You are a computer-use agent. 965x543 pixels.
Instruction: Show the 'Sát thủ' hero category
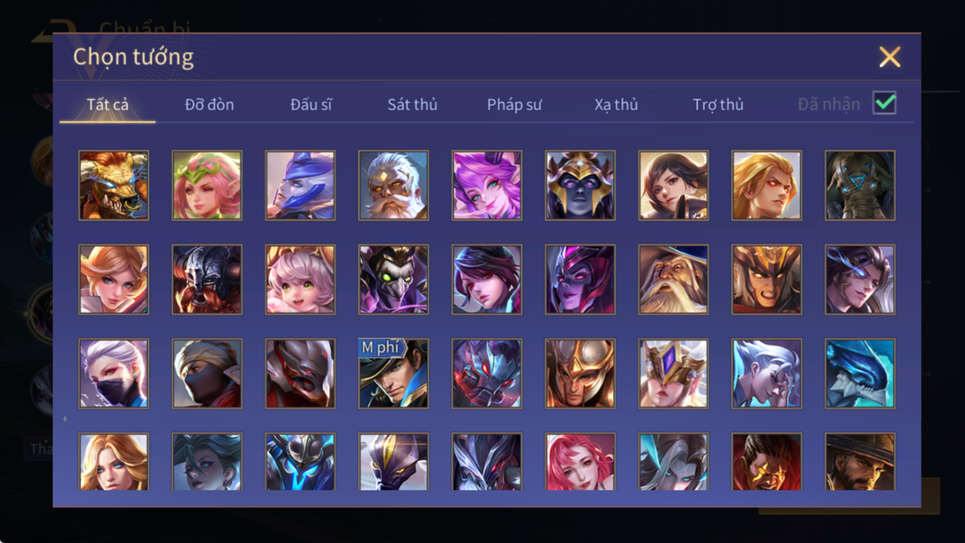click(412, 104)
